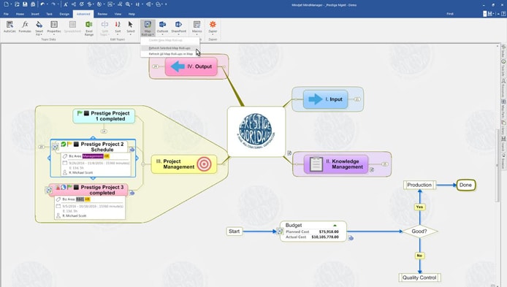
Task: Click the Undo arrow icon
Action: tap(42, 4)
